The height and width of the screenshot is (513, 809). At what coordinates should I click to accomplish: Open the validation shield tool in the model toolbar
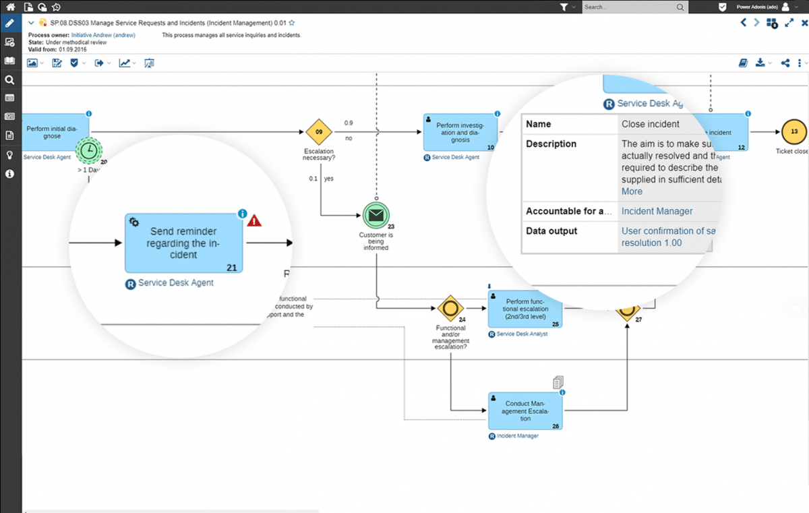click(74, 63)
